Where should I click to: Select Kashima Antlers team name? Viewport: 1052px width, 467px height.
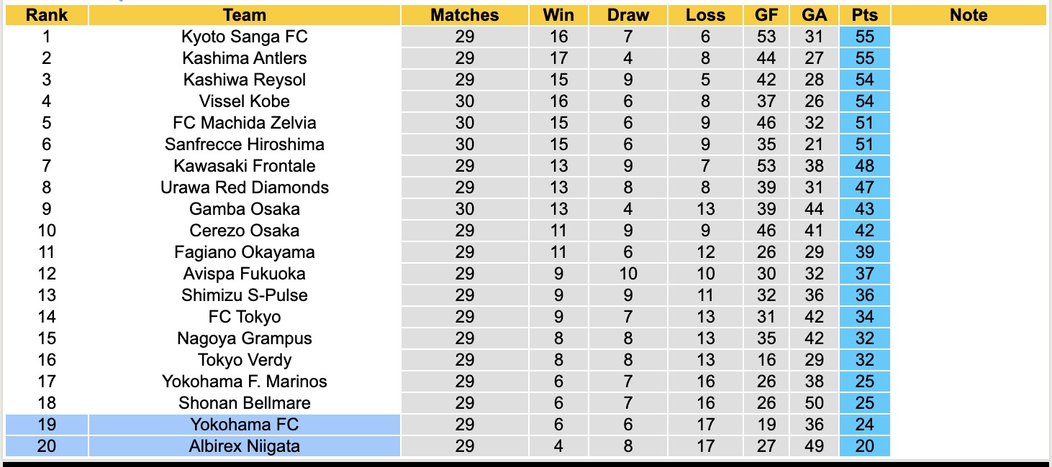click(244, 58)
